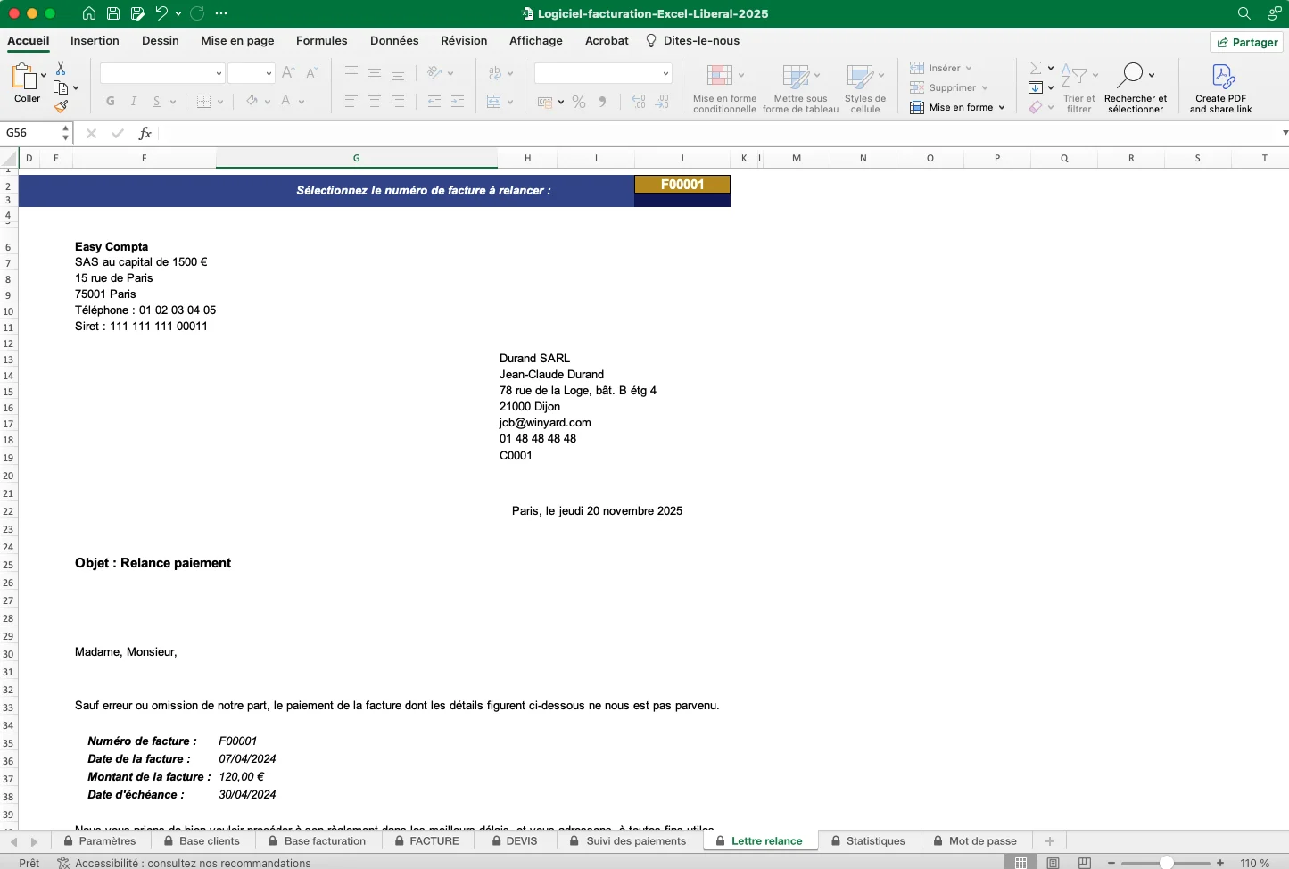Switch to the Suivi des paiements sheet
The image size is (1289, 869).
[635, 840]
